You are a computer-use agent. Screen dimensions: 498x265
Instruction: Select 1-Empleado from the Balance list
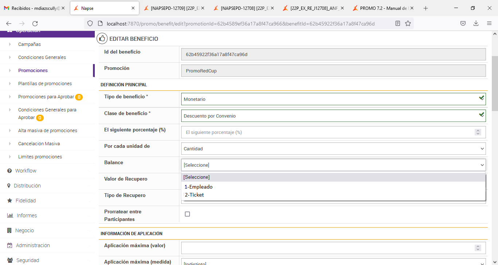(198, 187)
